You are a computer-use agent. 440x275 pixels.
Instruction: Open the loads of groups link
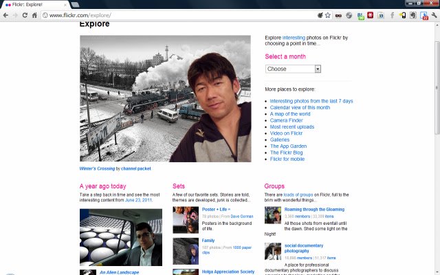click(x=298, y=195)
